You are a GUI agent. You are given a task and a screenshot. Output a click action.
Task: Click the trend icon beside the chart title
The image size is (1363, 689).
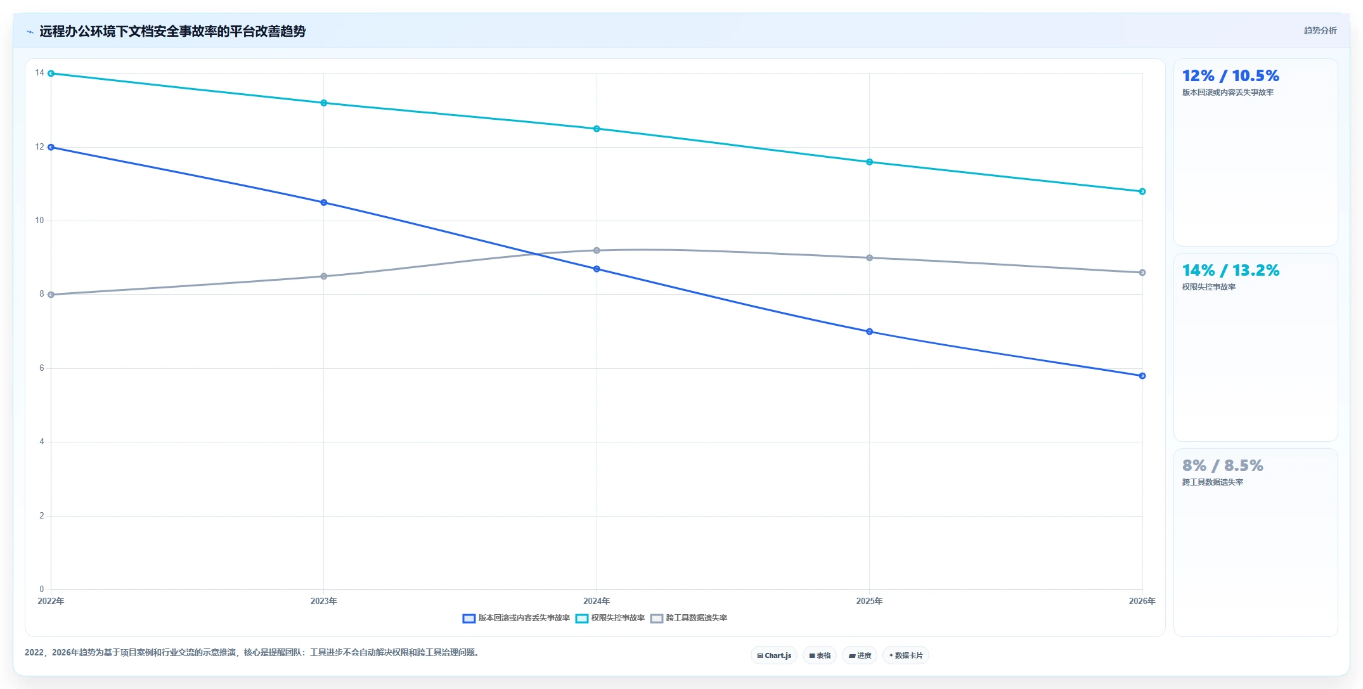pyautogui.click(x=30, y=32)
